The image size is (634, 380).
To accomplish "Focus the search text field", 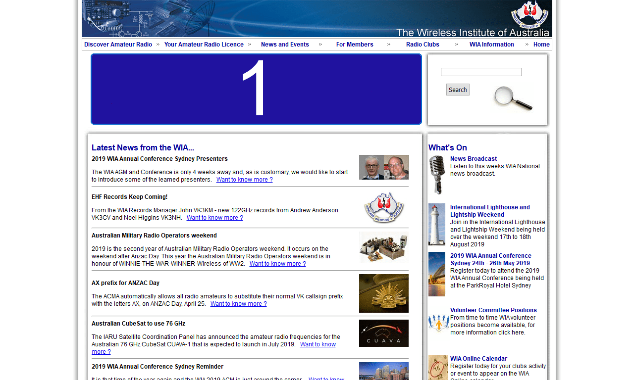I will coord(481,72).
